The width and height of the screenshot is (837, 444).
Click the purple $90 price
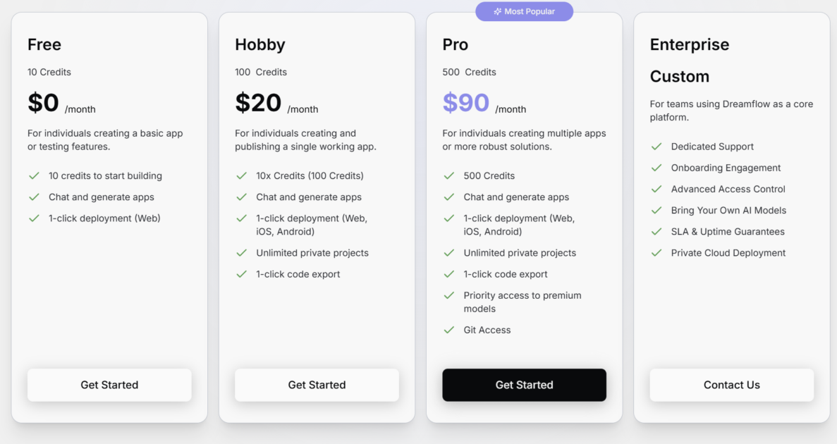(x=466, y=103)
